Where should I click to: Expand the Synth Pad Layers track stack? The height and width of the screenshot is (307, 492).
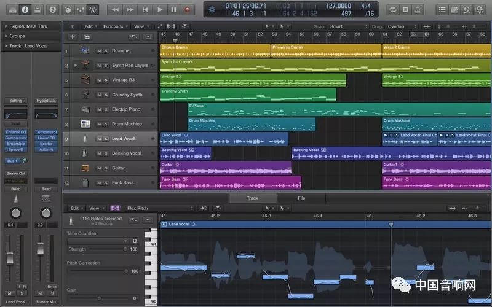(x=76, y=65)
